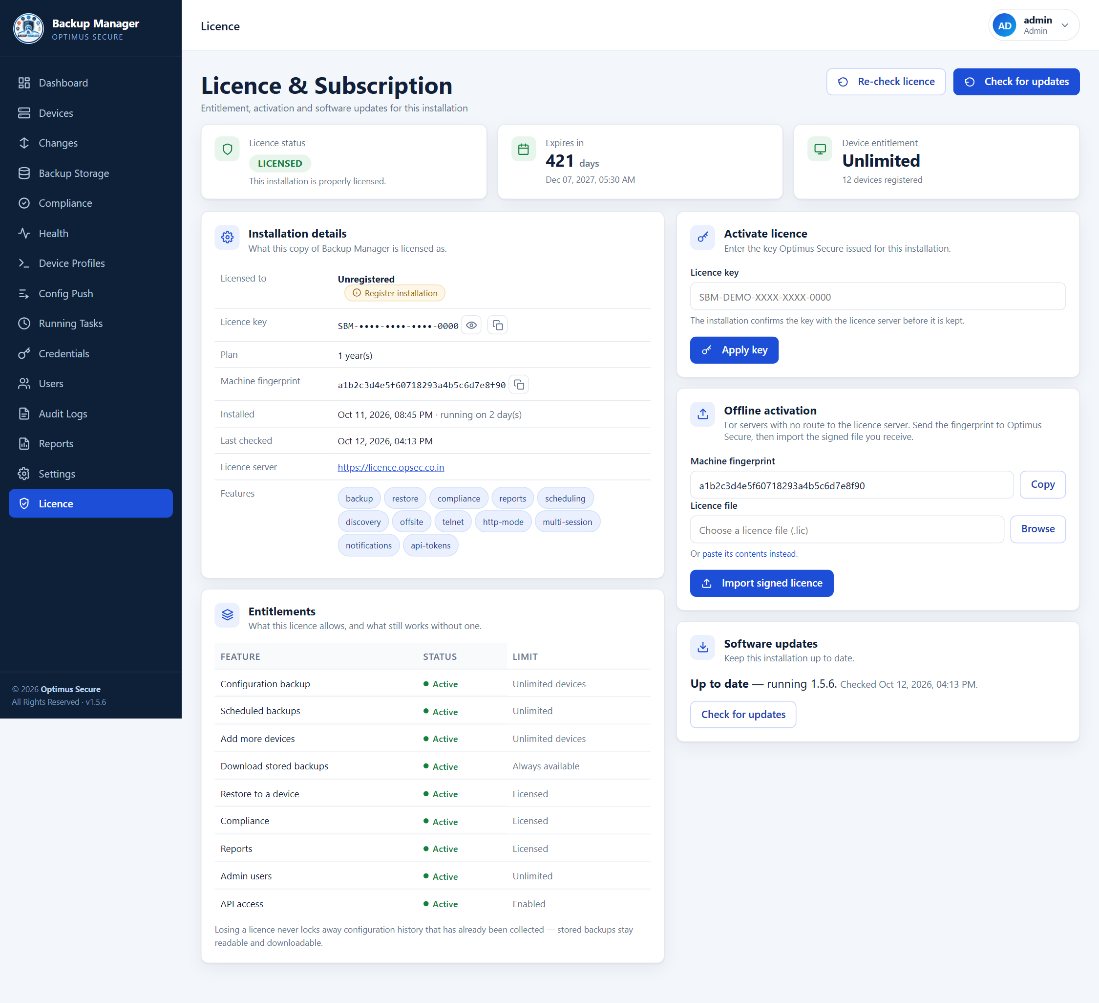The height and width of the screenshot is (1003, 1099).
Task: Open Devices in the sidebar
Action: tap(90, 113)
